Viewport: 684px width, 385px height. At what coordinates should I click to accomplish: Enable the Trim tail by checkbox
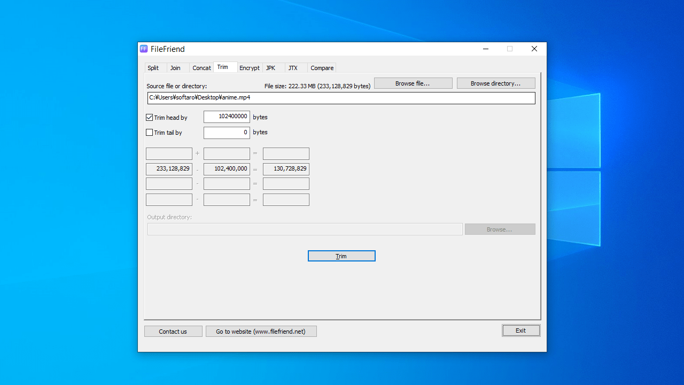point(150,133)
